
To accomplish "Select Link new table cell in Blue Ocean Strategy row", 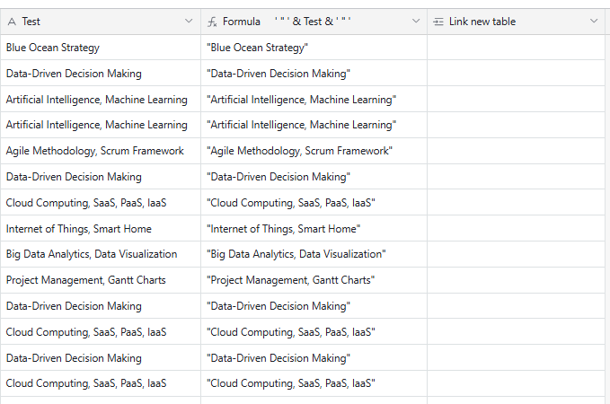I will pyautogui.click(x=516, y=48).
